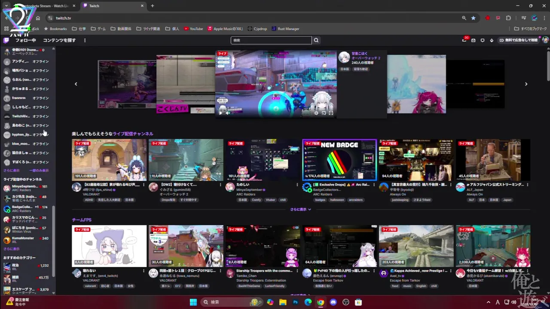Screen dimensions: 550x309
Task: Play the featured carousel stream
Action: 221,113
